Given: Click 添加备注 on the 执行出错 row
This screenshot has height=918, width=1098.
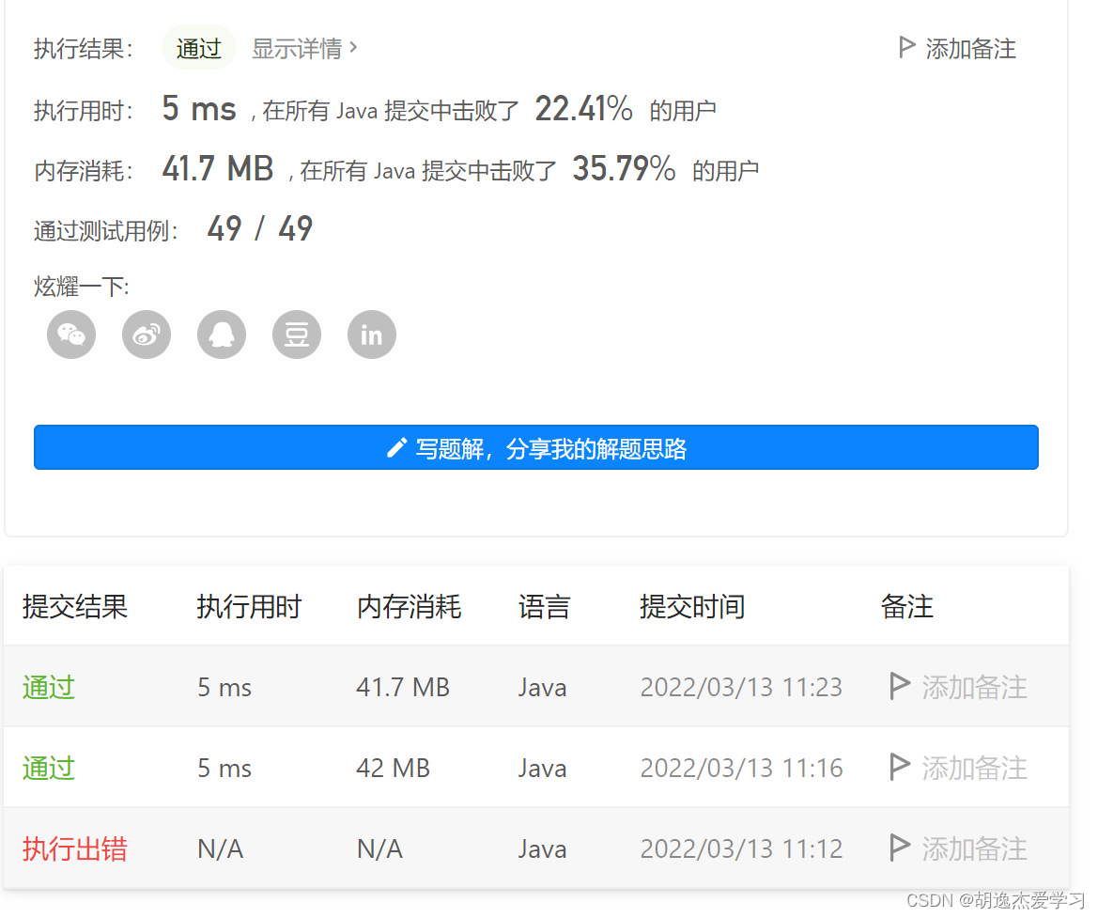Looking at the screenshot, I should click(973, 848).
